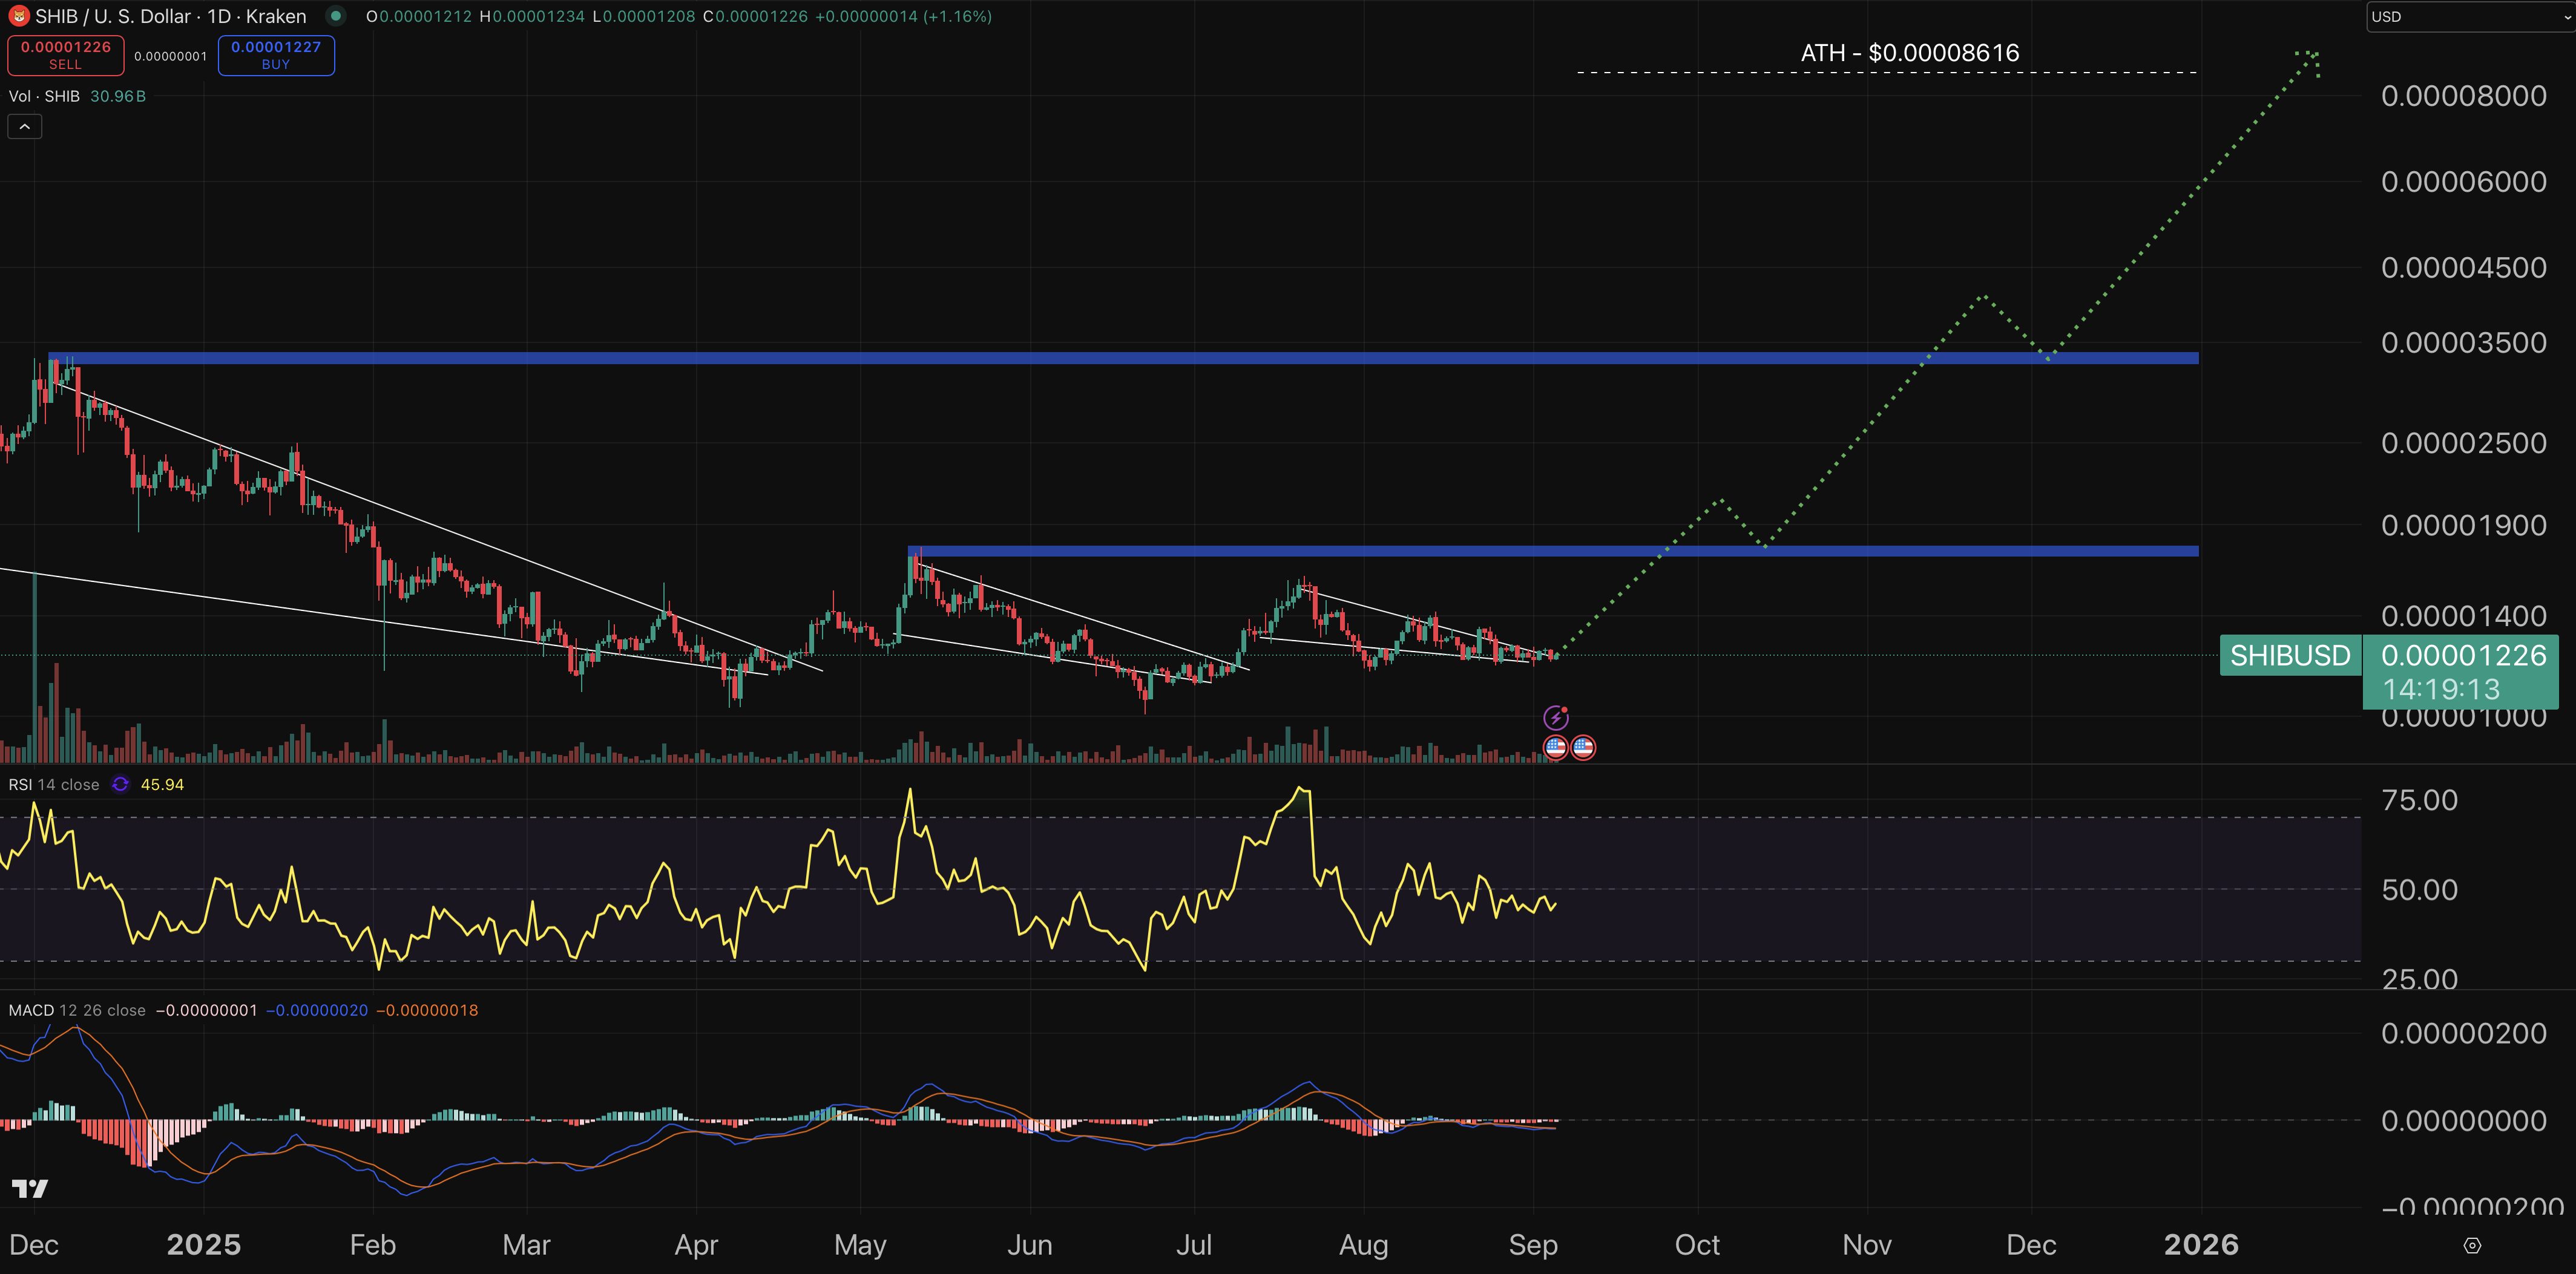Open the USD currency dropdown
Screen dimensions: 2576x1274
pos(2468,17)
